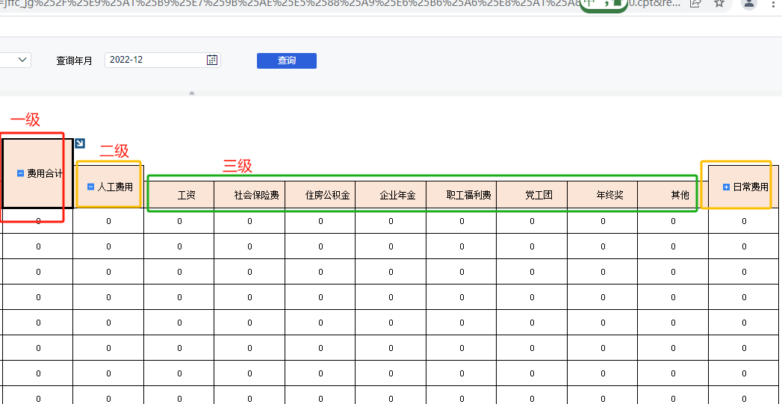Click the blue 查询 button
The image size is (782, 404).
286,60
